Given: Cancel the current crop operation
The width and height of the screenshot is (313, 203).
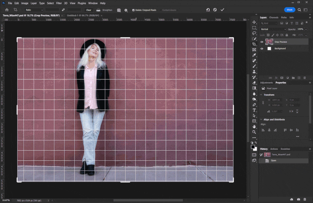Looking at the screenshot, I should 215,10.
